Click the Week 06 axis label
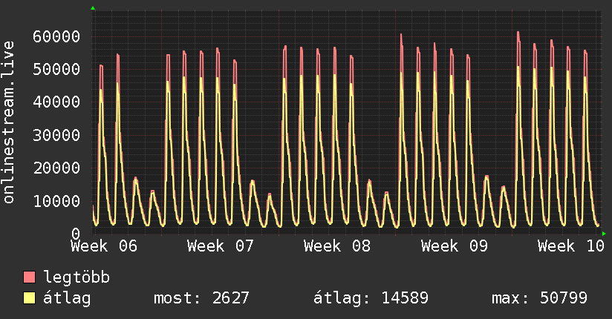This screenshot has height=319, width=612. tap(104, 246)
